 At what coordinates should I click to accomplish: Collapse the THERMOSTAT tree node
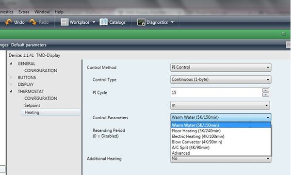point(11,91)
